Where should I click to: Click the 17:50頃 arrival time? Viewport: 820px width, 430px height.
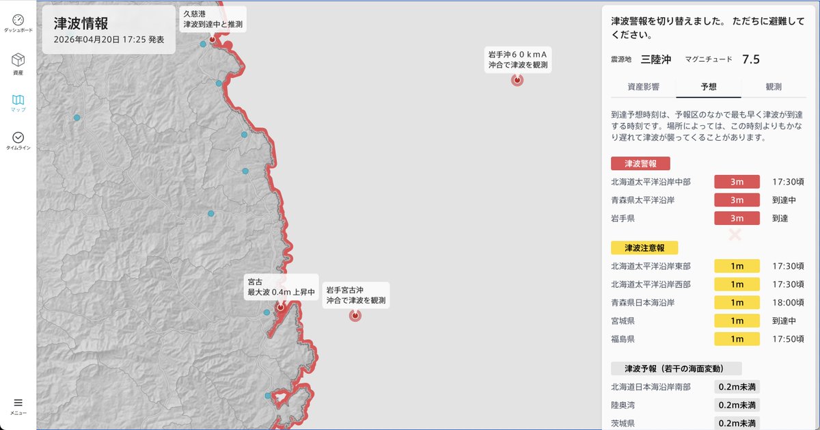coord(788,338)
